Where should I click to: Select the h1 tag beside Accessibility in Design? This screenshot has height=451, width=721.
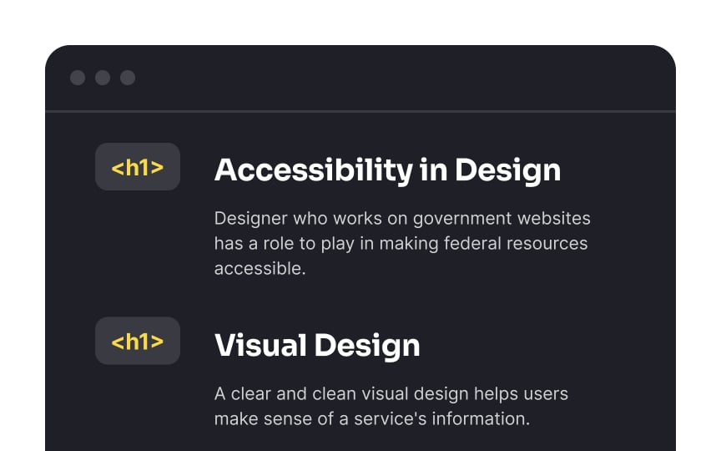(138, 166)
